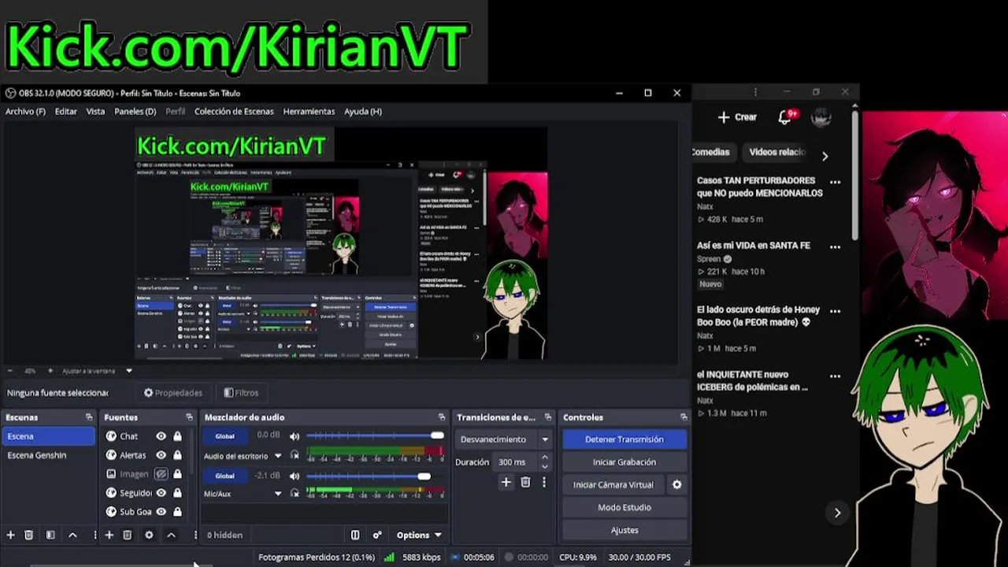Open YouTube account avatar menu
Screen dimensions: 1008x567
[x=821, y=117]
